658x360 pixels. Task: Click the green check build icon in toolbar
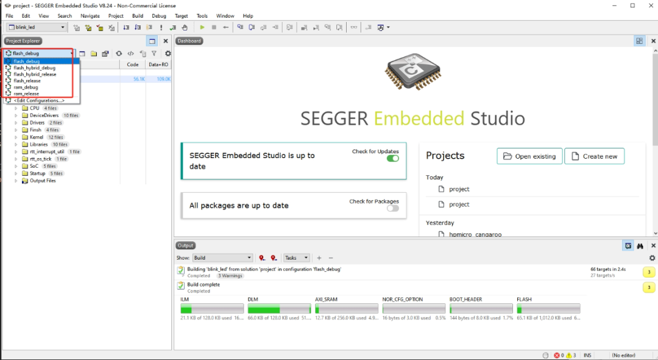pyautogui.click(x=172, y=27)
